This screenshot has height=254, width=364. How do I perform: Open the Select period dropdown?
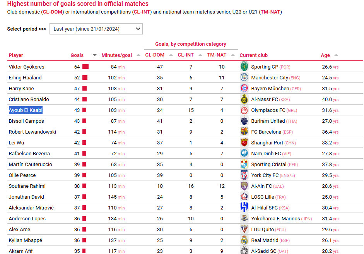point(96,29)
